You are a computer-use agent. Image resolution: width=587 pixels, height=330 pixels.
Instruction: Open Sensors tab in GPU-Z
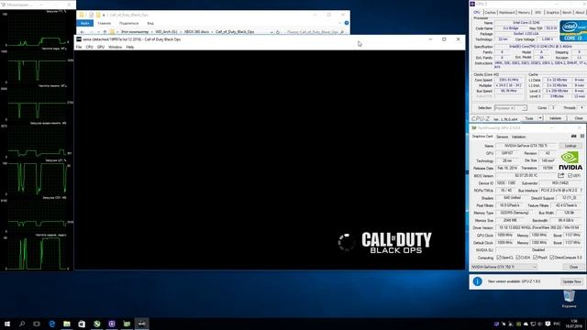[502, 137]
